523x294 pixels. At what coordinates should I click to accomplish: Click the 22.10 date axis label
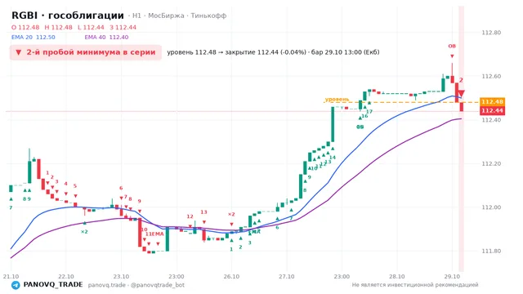pos(66,277)
